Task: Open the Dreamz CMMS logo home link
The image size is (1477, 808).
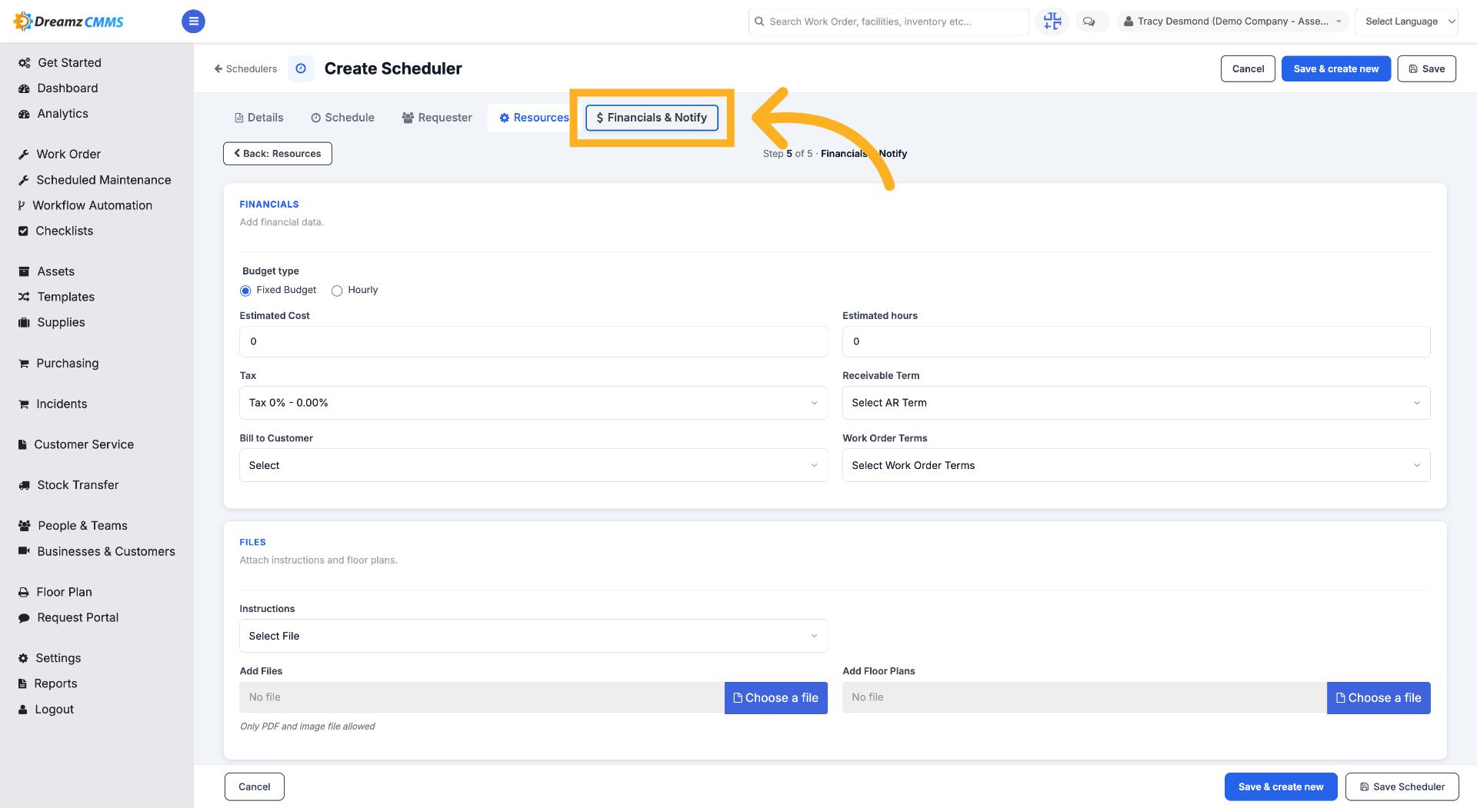Action: [x=69, y=22]
